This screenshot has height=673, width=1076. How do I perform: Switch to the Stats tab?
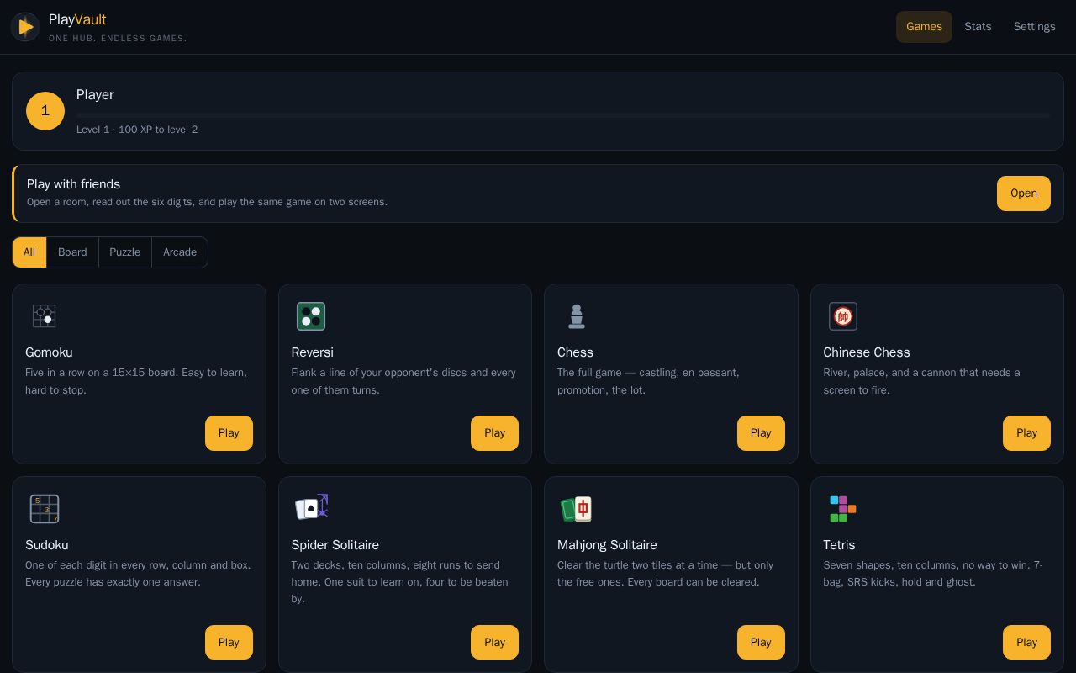[x=978, y=27]
